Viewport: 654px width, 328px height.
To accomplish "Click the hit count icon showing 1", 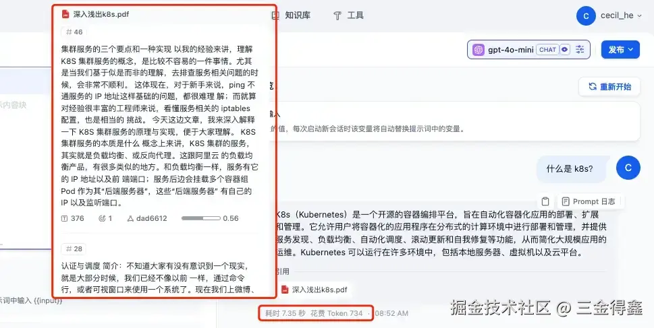I will tap(102, 218).
